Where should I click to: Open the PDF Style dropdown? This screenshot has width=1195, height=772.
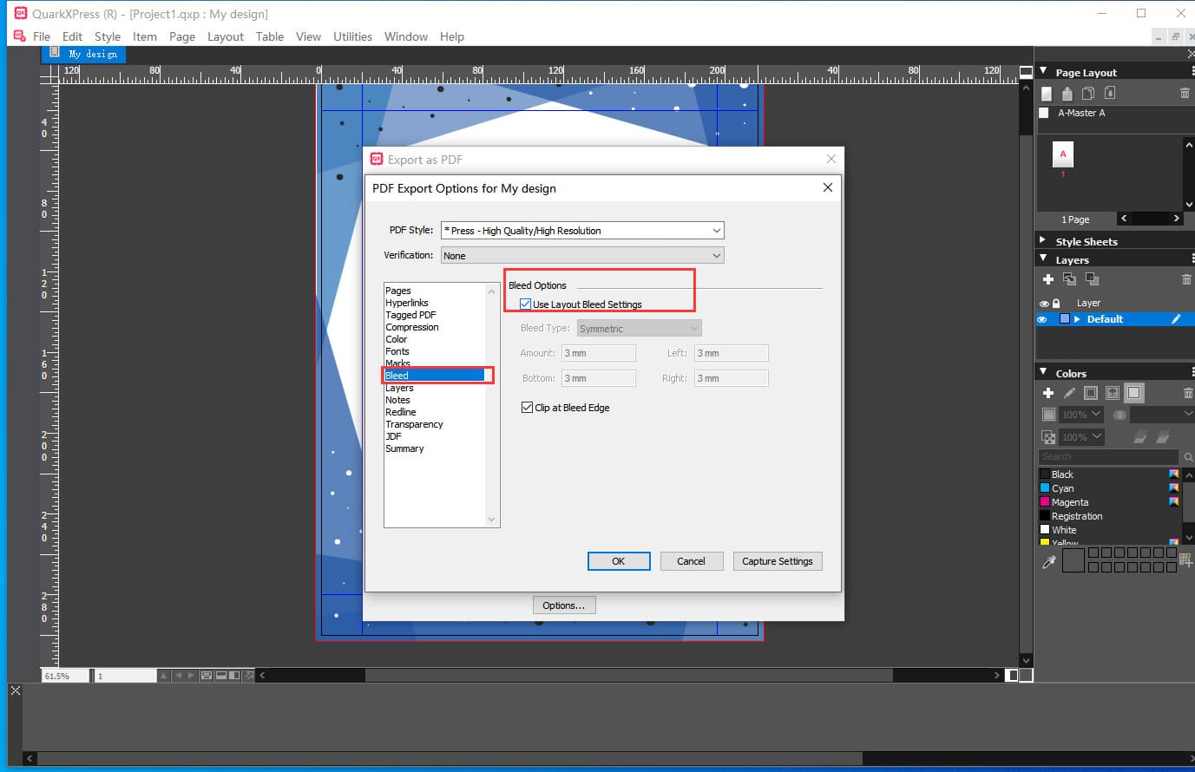pyautogui.click(x=716, y=231)
